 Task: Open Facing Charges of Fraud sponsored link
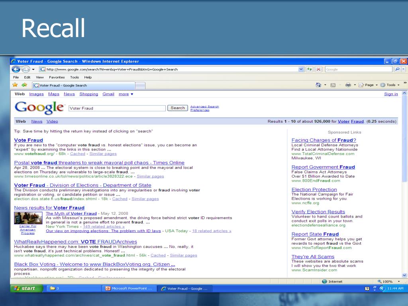click(324, 140)
